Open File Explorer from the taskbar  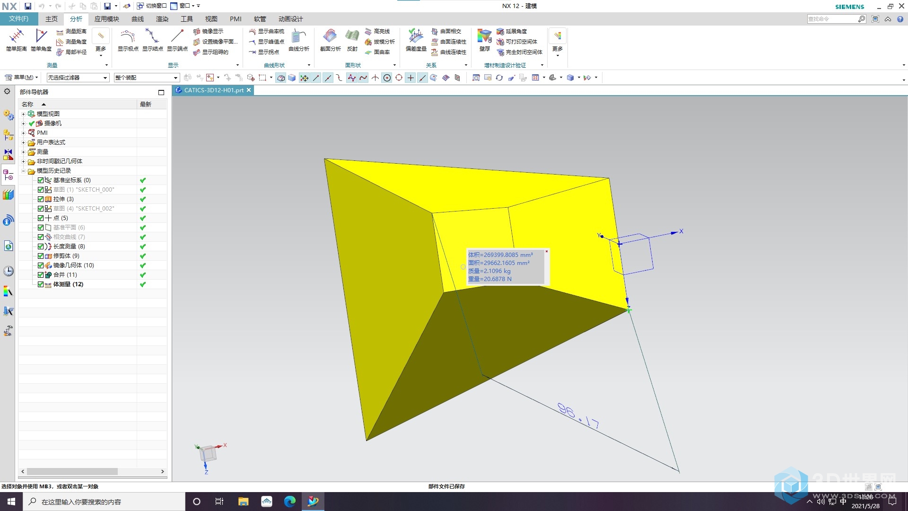coord(243,502)
